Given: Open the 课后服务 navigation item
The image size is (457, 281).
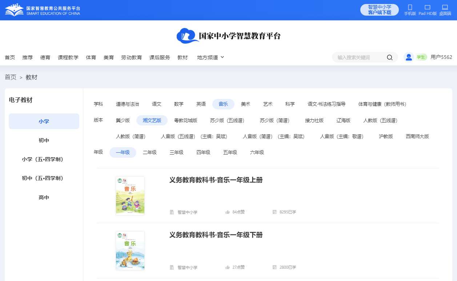Looking at the screenshot, I should click(160, 57).
